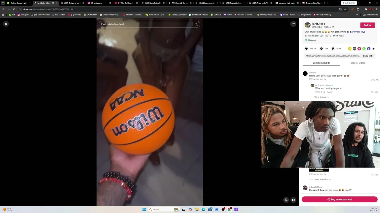Viewport: 380px width, 213px height.
Task: Open the taskbar clock and date
Action: [x=374, y=209]
